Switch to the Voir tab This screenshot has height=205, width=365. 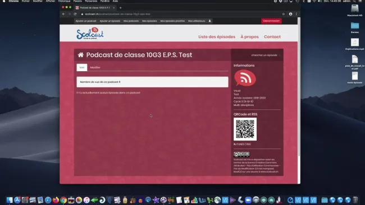(82, 67)
